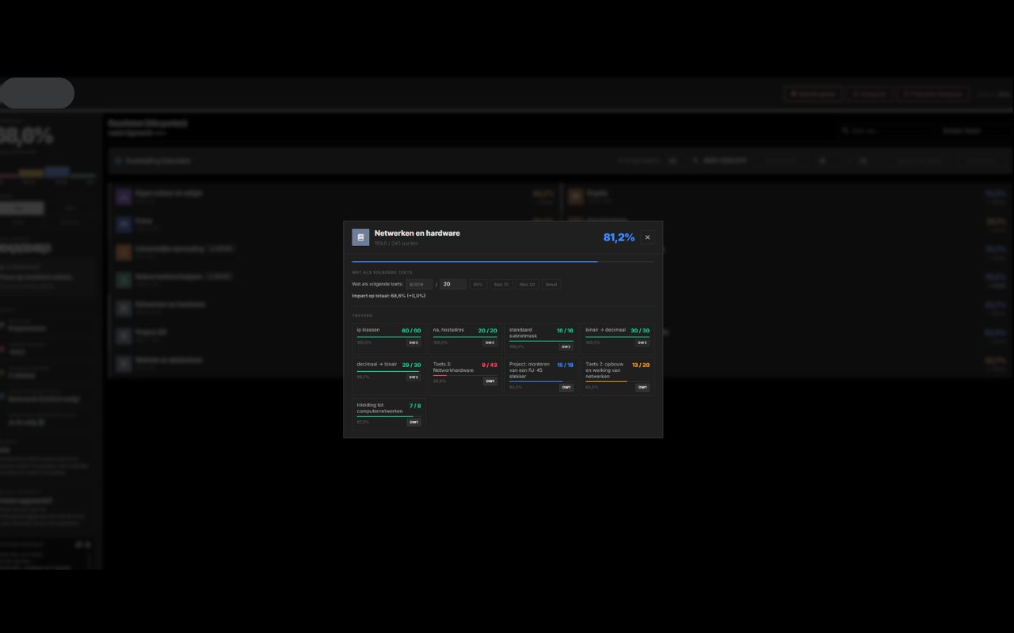
Task: Choose the Max 10 preset button
Action: click(x=501, y=284)
